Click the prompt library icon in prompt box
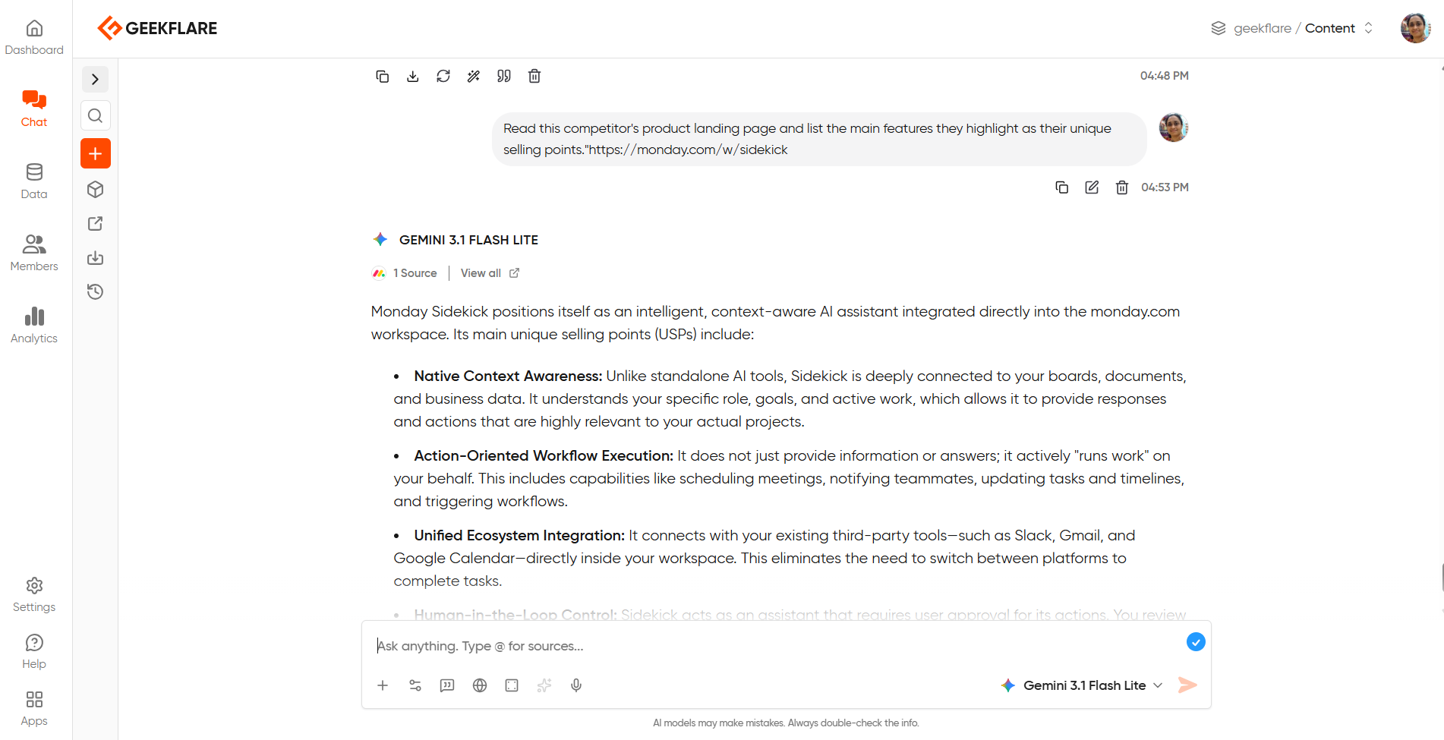The height and width of the screenshot is (740, 1444). pyautogui.click(x=447, y=685)
